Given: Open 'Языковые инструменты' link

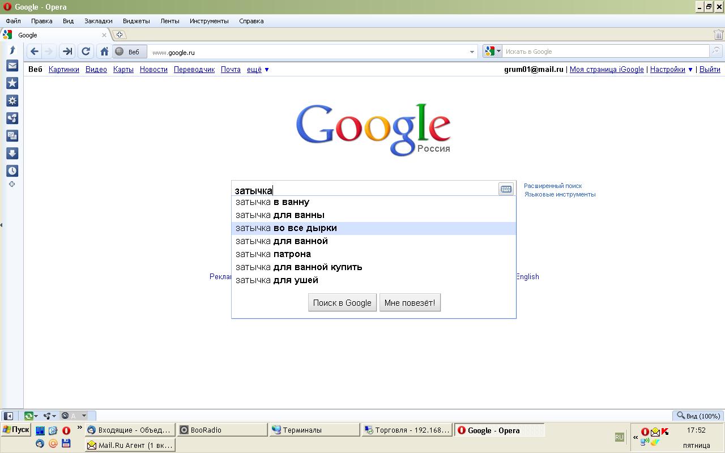Looking at the screenshot, I should point(560,194).
